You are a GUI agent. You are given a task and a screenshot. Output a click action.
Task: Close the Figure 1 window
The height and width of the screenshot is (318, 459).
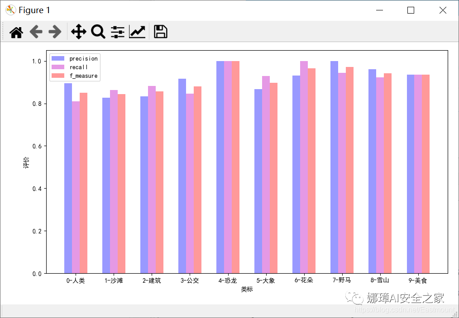443,10
